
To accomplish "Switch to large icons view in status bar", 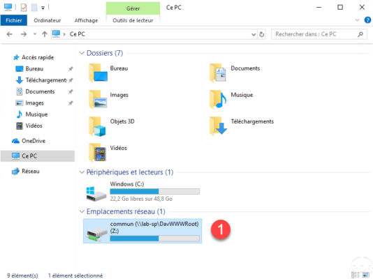I will [x=365, y=276].
